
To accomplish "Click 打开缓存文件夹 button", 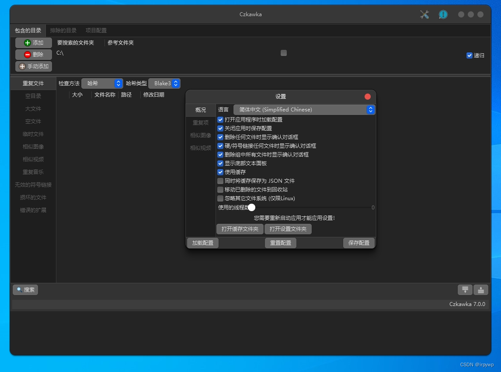I will pyautogui.click(x=240, y=229).
